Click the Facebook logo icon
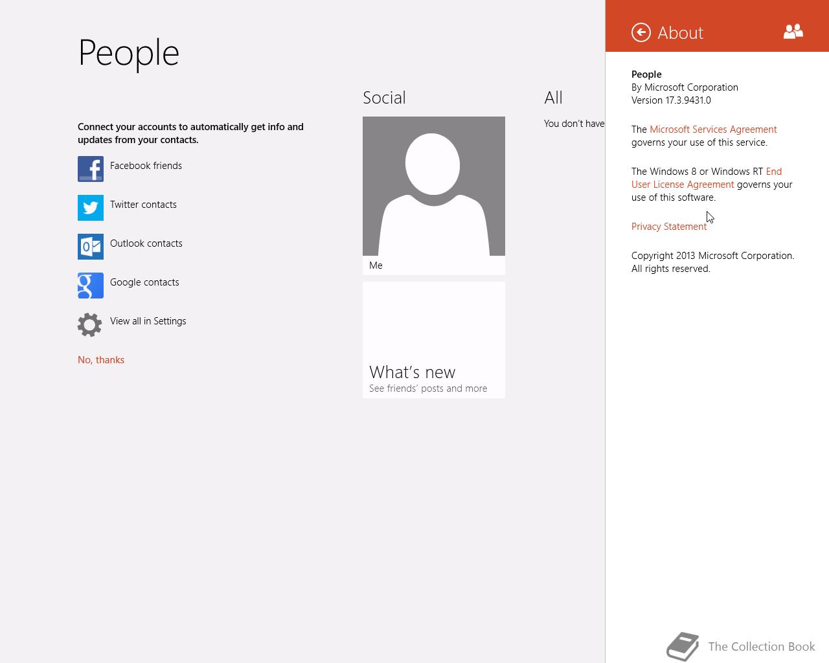This screenshot has height=663, width=829. [91, 169]
